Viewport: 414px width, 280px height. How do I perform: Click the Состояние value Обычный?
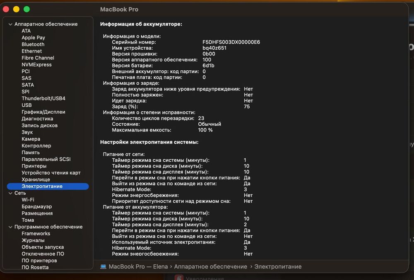coord(209,124)
